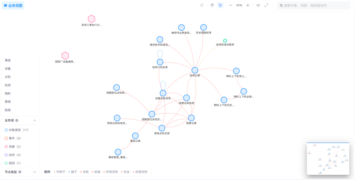Toggle 规则 (1) node filter
356x180 pixels.
[13, 163]
